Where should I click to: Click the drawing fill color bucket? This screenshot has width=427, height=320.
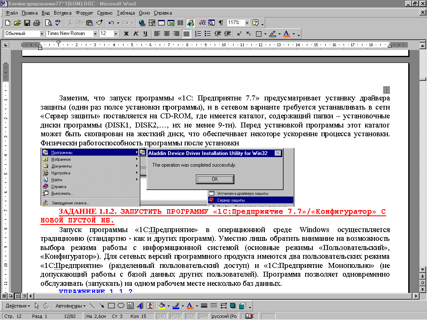coord(162,306)
